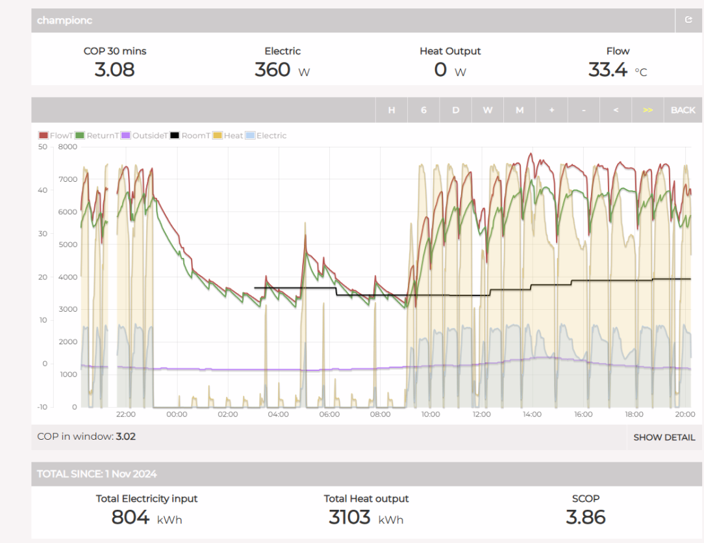This screenshot has width=704, height=543.
Task: Click the 22:00 time axis label
Action: tap(126, 414)
